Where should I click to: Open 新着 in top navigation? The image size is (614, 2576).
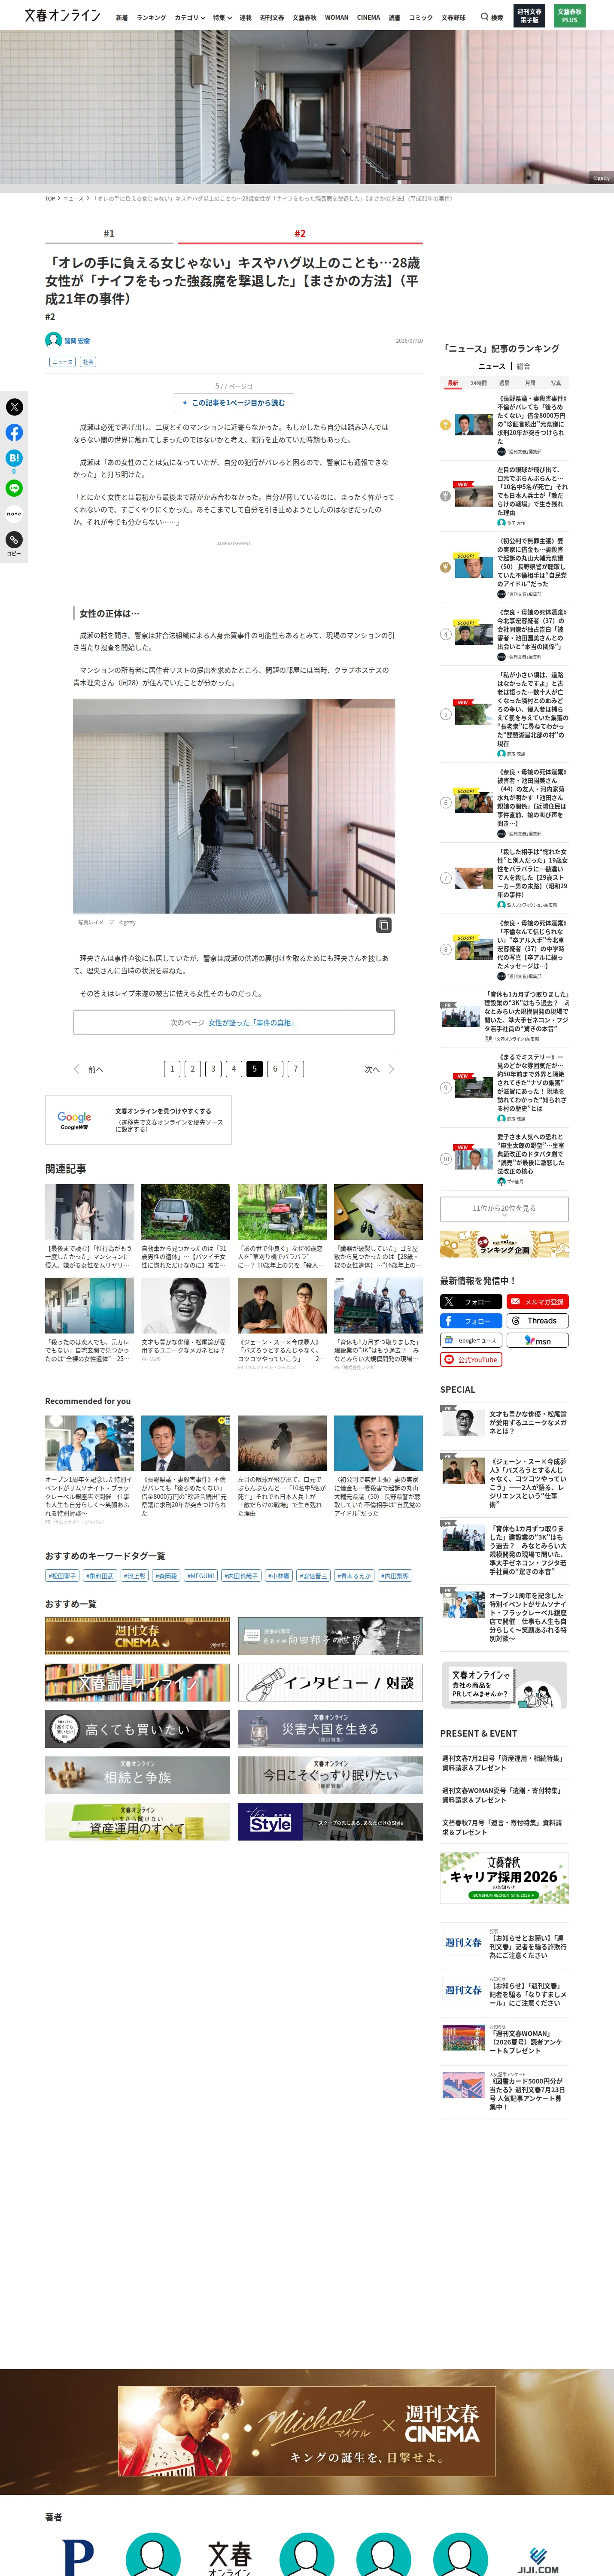(x=121, y=17)
